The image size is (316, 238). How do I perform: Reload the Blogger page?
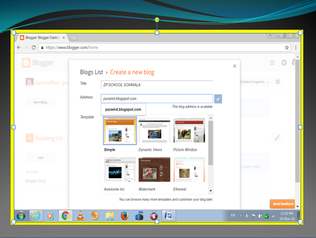click(x=33, y=47)
